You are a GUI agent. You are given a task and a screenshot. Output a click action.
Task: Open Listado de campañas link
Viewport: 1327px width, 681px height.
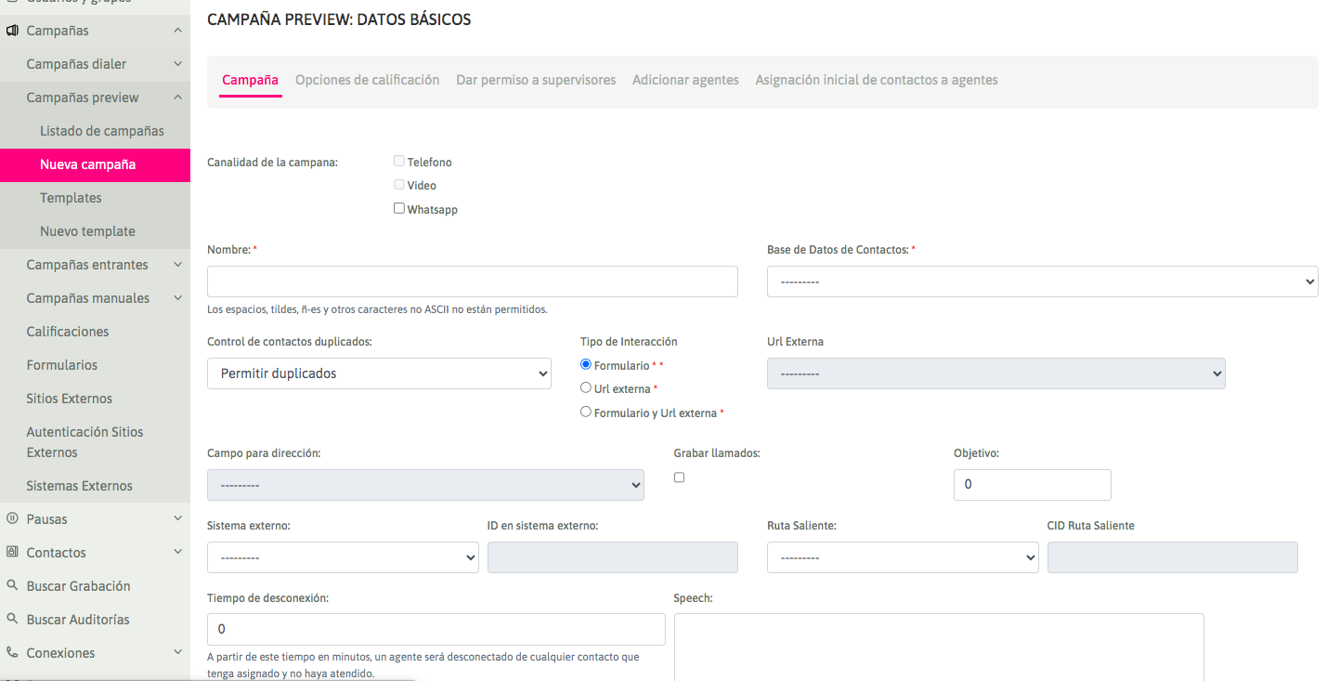(x=102, y=131)
